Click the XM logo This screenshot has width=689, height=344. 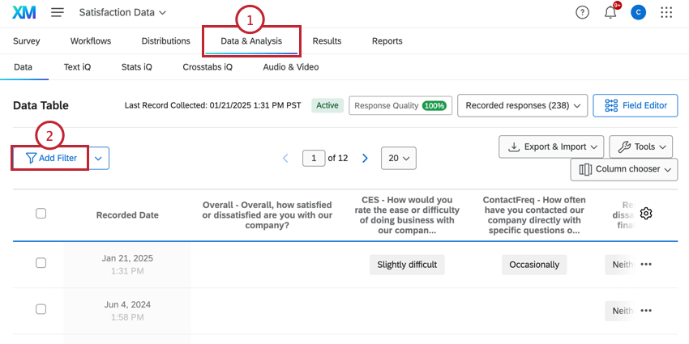(x=24, y=12)
